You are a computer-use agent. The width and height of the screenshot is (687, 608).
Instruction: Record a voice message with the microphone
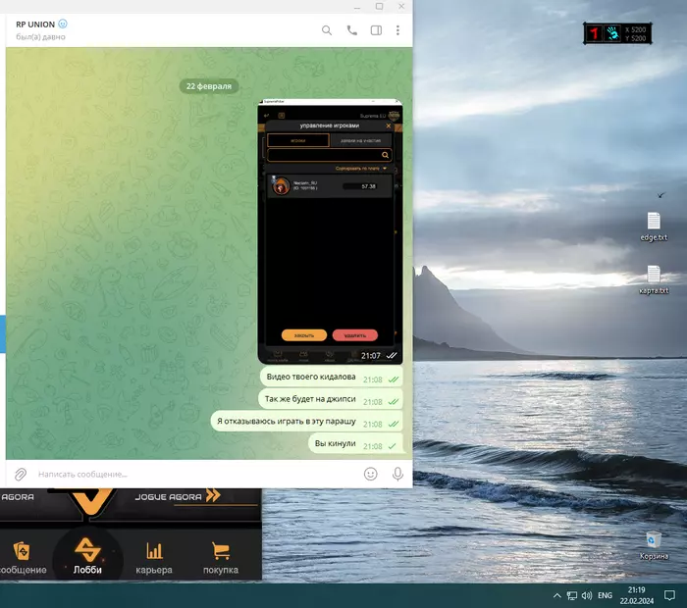click(397, 474)
